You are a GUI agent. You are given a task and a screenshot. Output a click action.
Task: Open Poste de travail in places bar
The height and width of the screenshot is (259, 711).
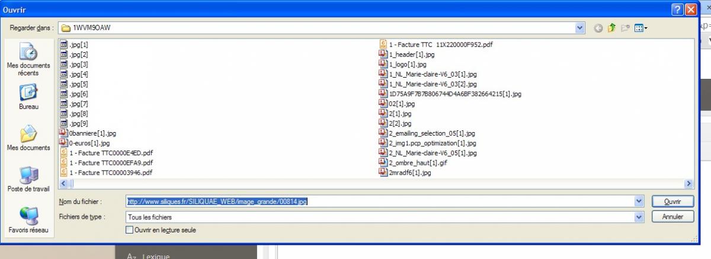[x=28, y=179]
